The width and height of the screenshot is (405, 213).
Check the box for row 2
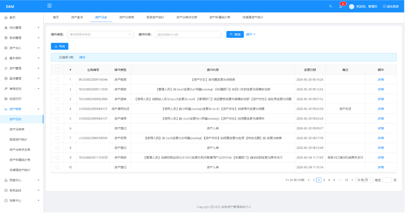click(57, 89)
